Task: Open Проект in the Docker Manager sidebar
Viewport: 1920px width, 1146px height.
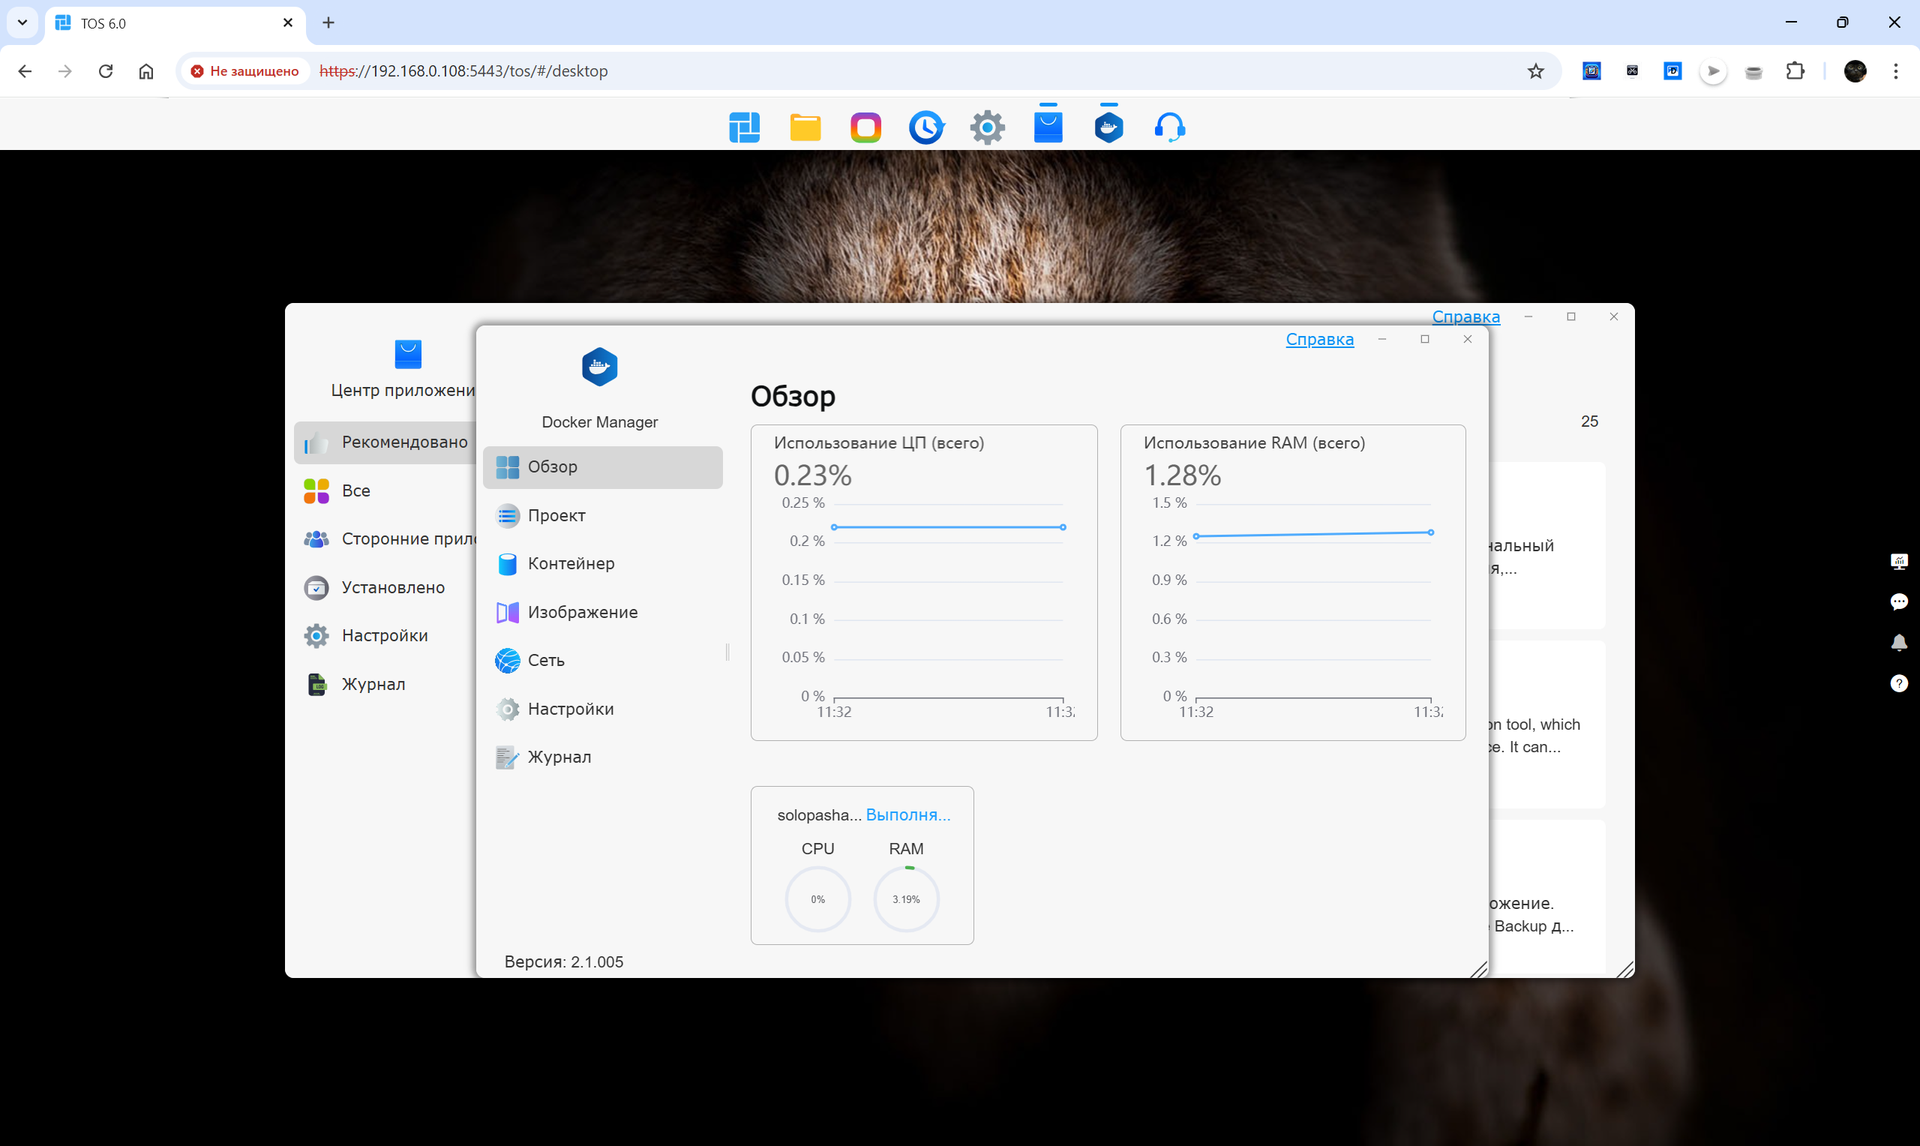Action: (556, 515)
